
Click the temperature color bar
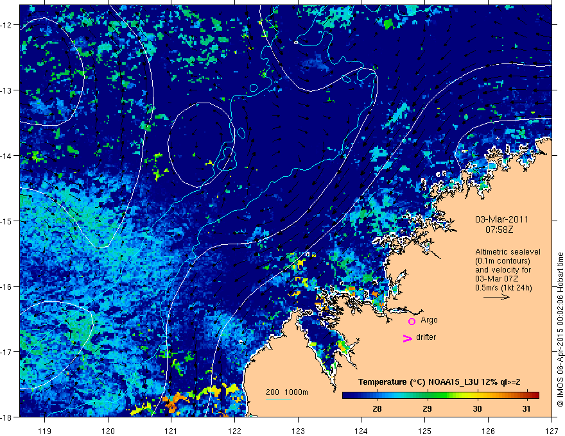tap(440, 395)
